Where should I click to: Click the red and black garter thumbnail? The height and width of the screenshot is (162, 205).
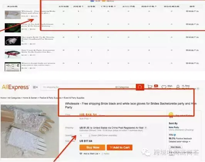pyautogui.click(x=13, y=54)
